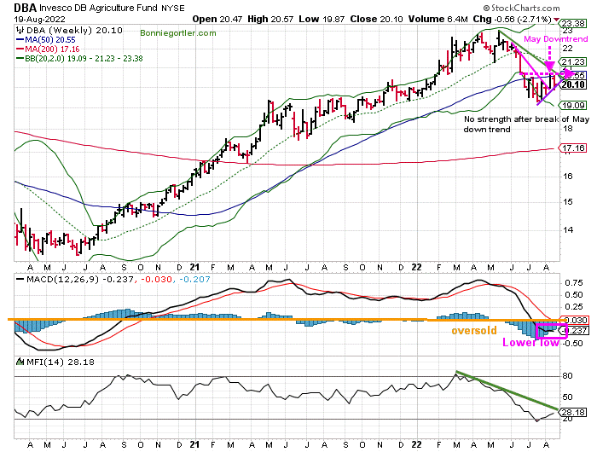Click the bold 20.10 last price tag

pos(573,84)
